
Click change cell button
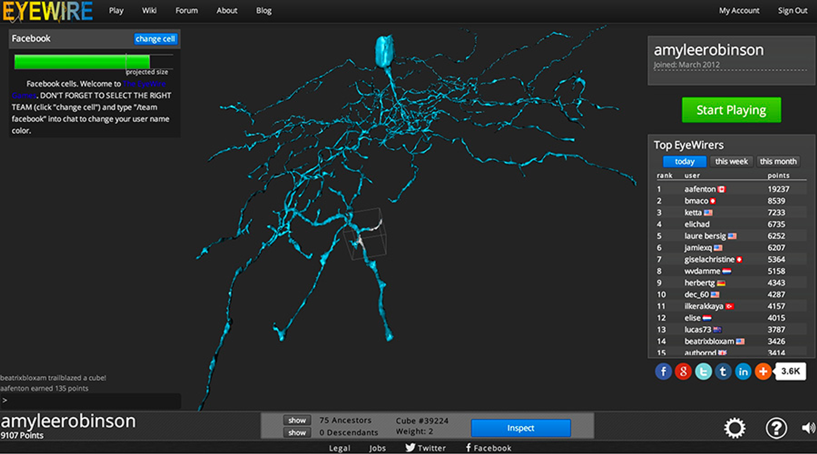coord(155,39)
